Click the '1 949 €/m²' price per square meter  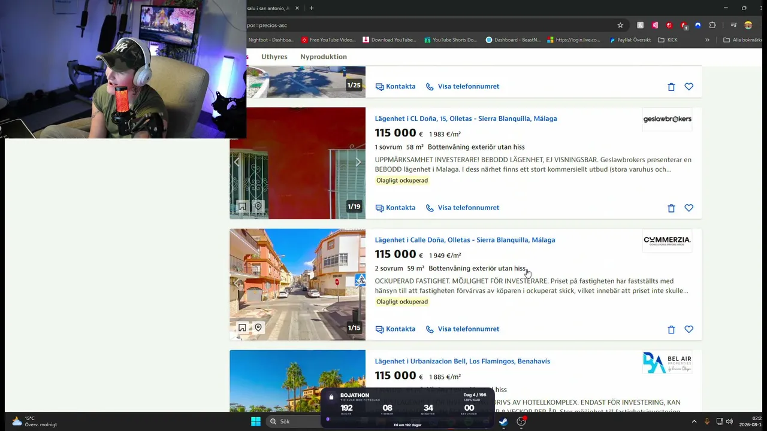point(445,256)
